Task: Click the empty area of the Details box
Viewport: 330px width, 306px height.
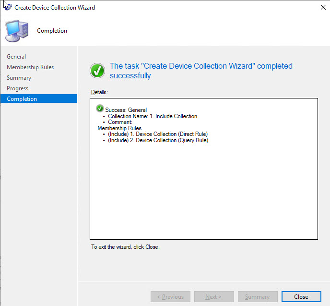Action: [203, 192]
